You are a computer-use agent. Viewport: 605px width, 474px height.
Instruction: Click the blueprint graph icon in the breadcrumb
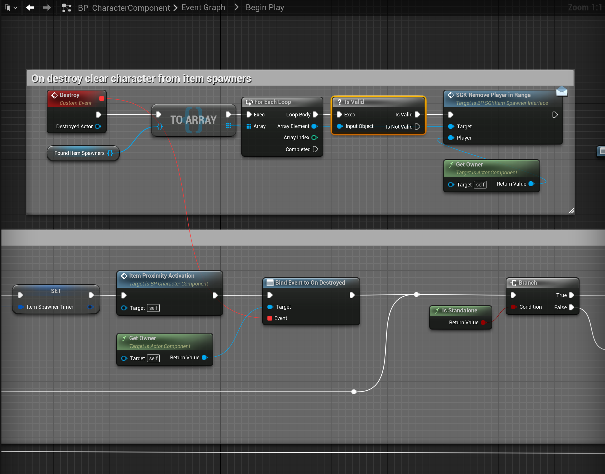point(67,8)
